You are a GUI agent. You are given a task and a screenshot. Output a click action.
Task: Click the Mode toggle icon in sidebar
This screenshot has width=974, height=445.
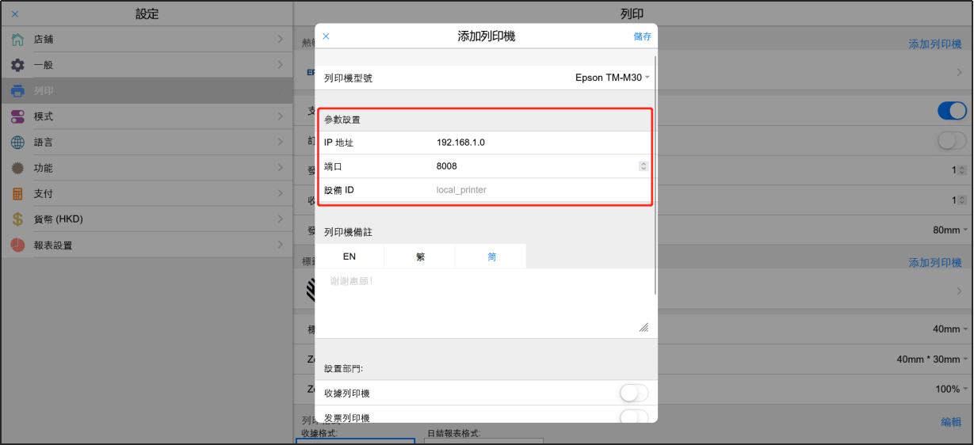[17, 117]
